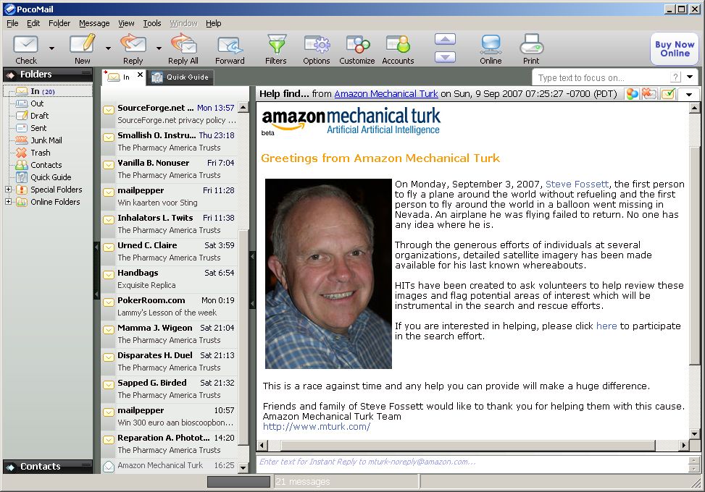Click the Customize toolbar icon
Viewport: 705px width, 492px height.
coord(357,49)
